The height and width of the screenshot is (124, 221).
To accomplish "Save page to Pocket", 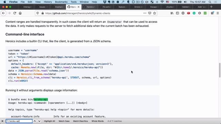I will tap(150, 13).
